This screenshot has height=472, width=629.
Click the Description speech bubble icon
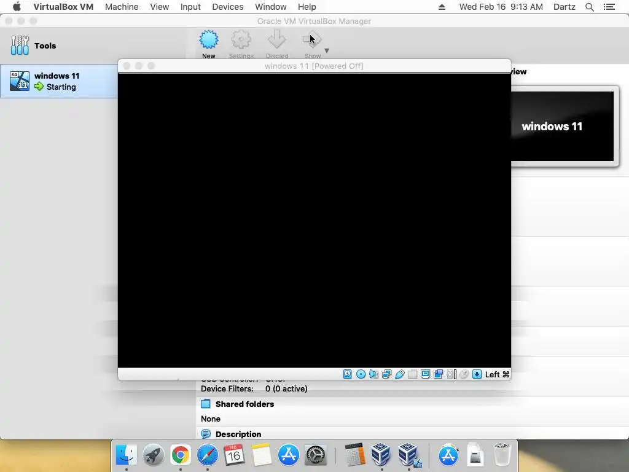tap(206, 434)
